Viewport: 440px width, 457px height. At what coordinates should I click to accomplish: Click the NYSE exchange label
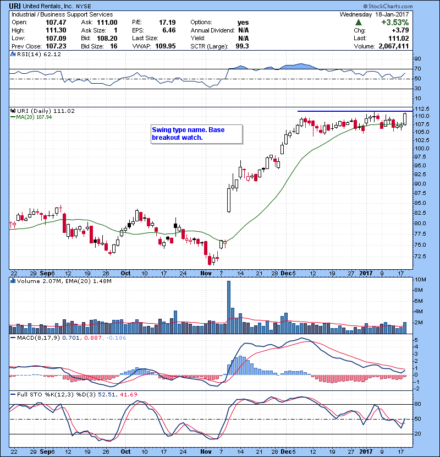[x=84, y=7]
